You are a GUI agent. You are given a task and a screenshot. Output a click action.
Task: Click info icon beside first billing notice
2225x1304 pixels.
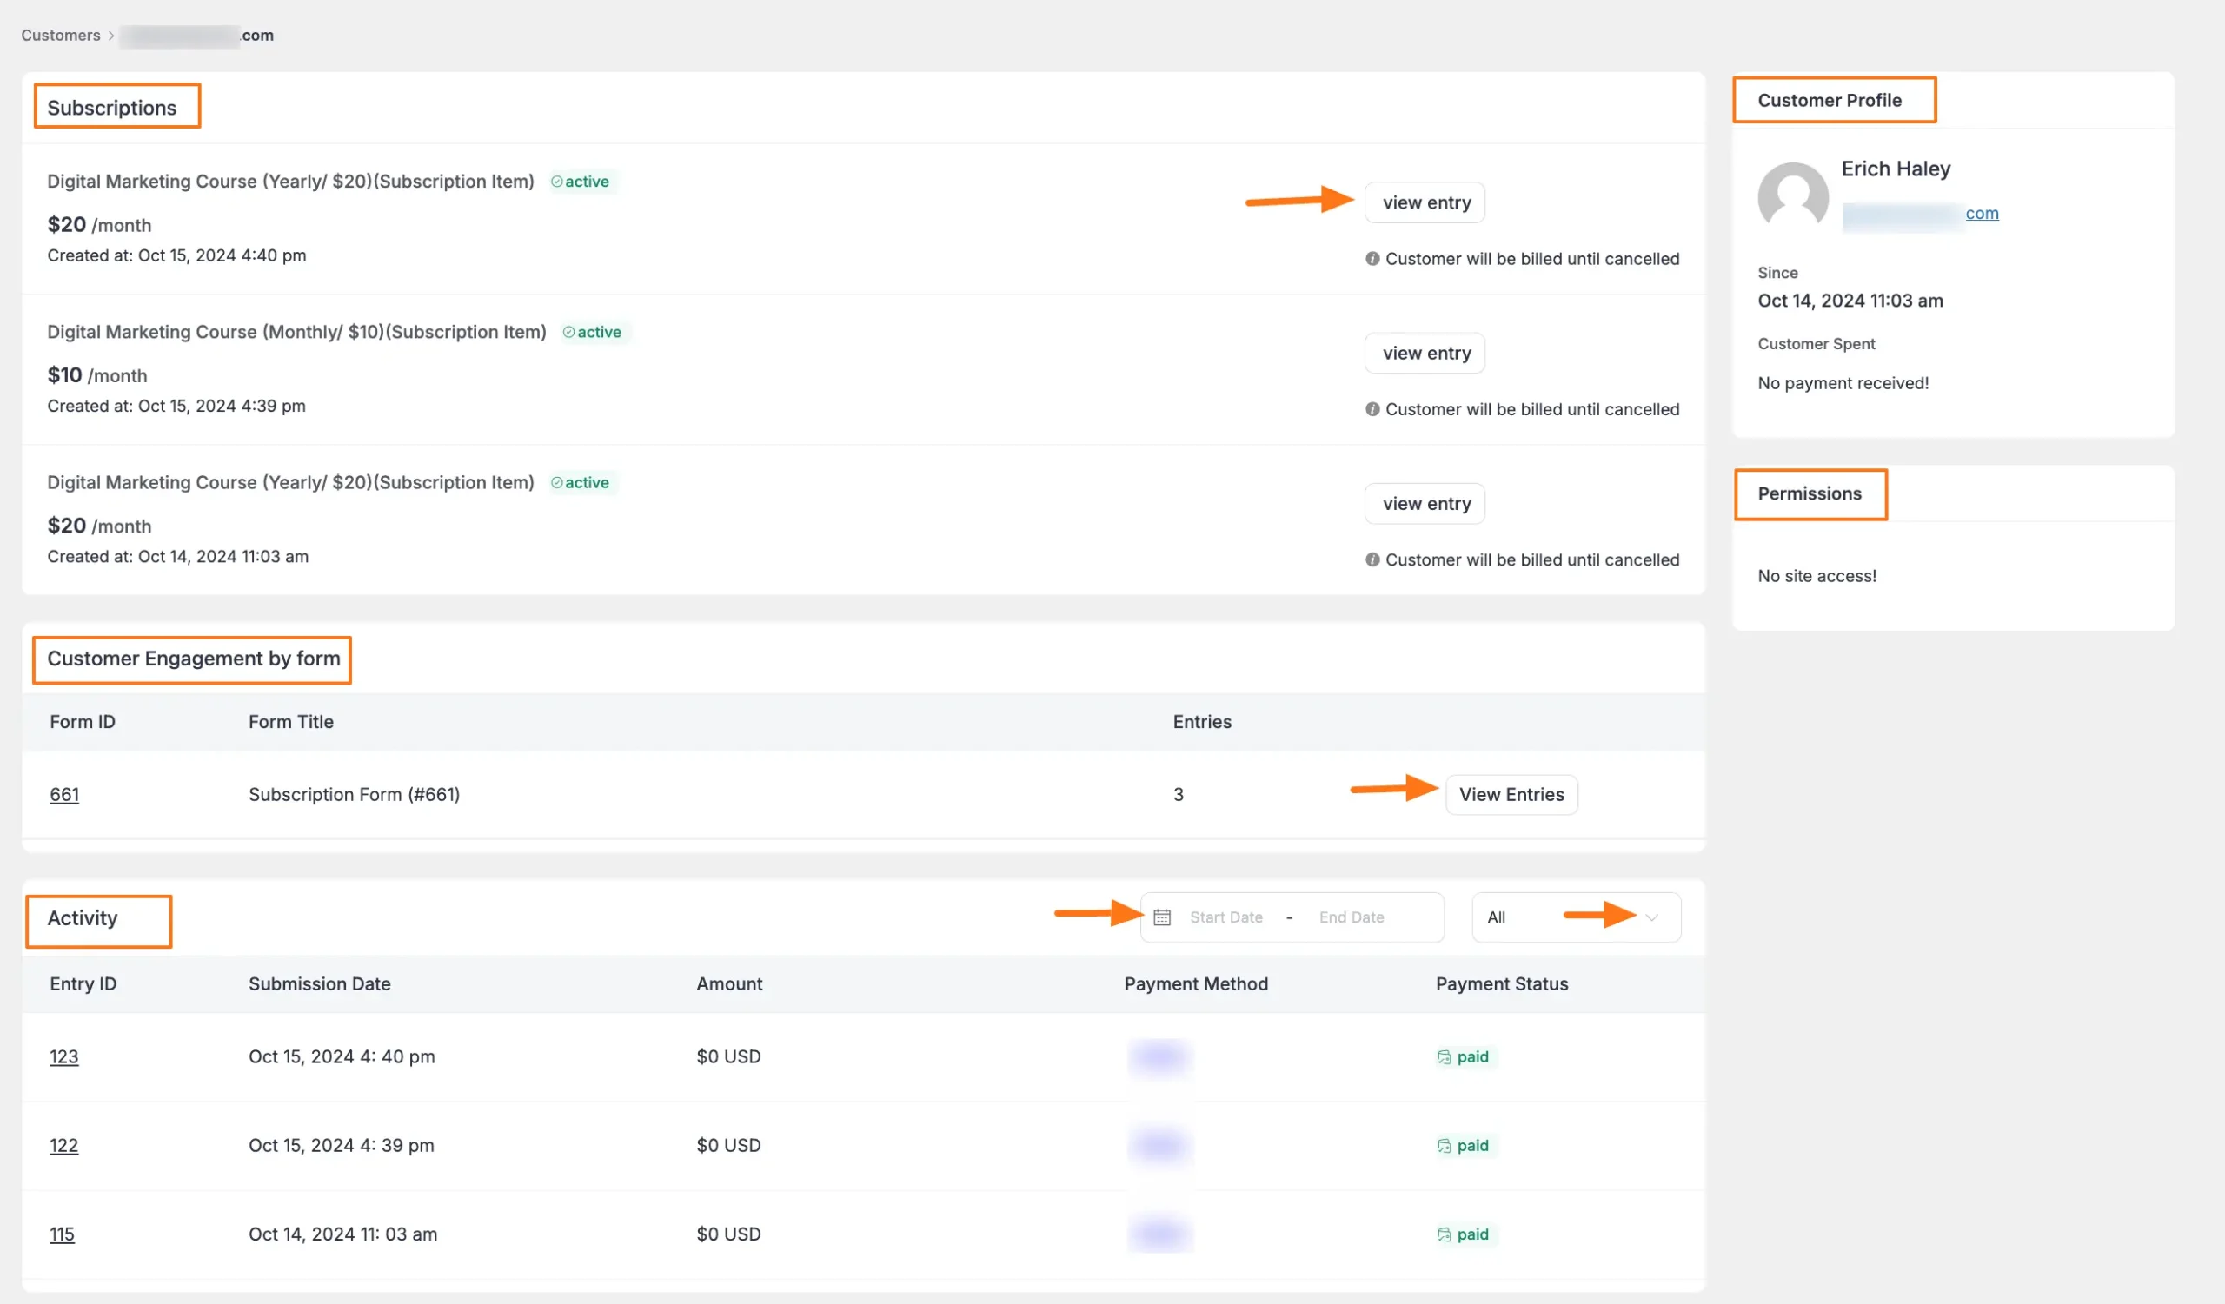pyautogui.click(x=1372, y=259)
